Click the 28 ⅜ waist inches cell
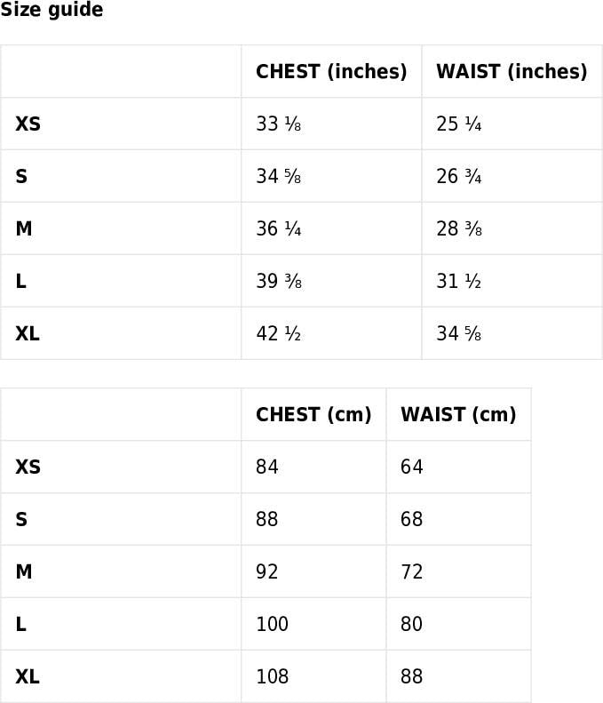This screenshot has width=603, height=703. click(x=459, y=229)
